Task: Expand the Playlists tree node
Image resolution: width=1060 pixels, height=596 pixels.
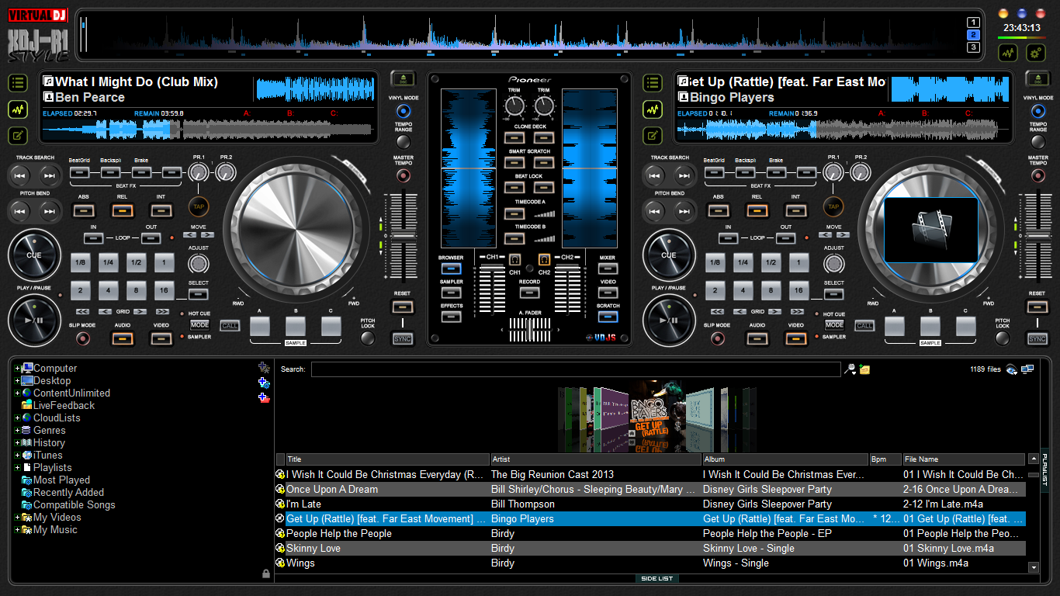Action: (x=17, y=468)
